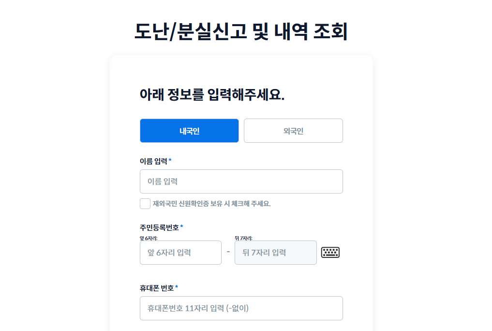Viewport: 492px width, 331px height.
Task: Select the front six digits input
Action: [180, 252]
